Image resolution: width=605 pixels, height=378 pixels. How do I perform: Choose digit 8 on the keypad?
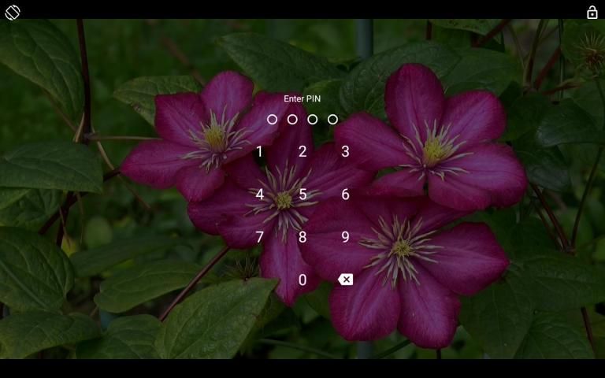point(302,237)
